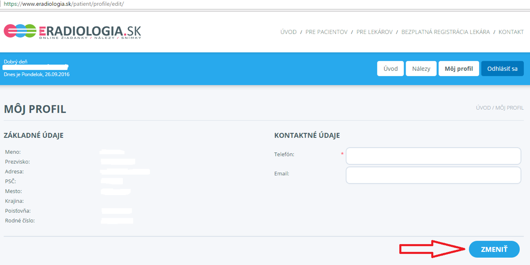This screenshot has width=530, height=265.
Task: Open the PRE LEKÁROV section
Action: 374,32
